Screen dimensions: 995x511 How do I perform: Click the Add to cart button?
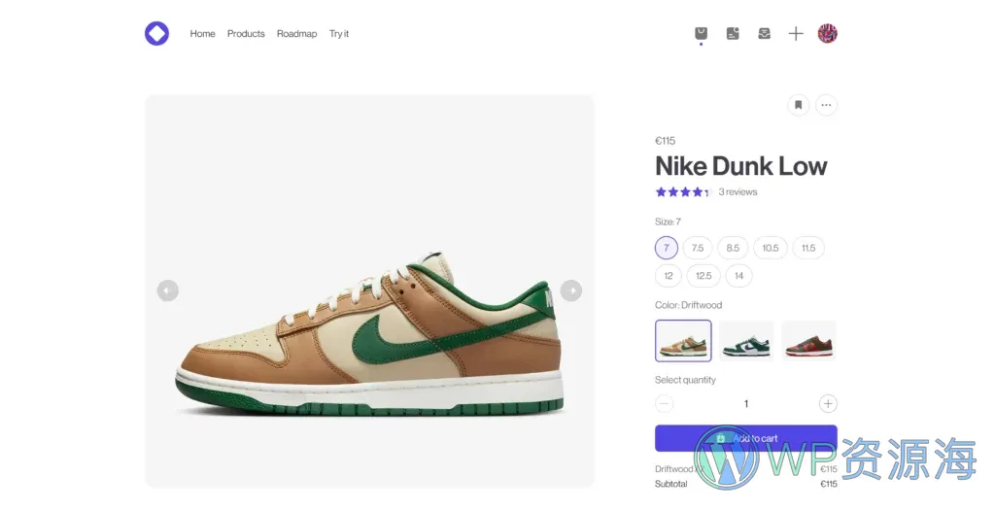(x=745, y=438)
